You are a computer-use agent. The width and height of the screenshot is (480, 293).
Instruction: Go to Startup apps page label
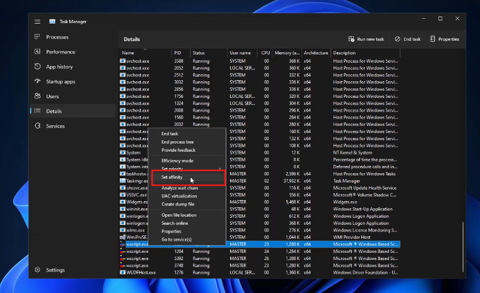(60, 81)
